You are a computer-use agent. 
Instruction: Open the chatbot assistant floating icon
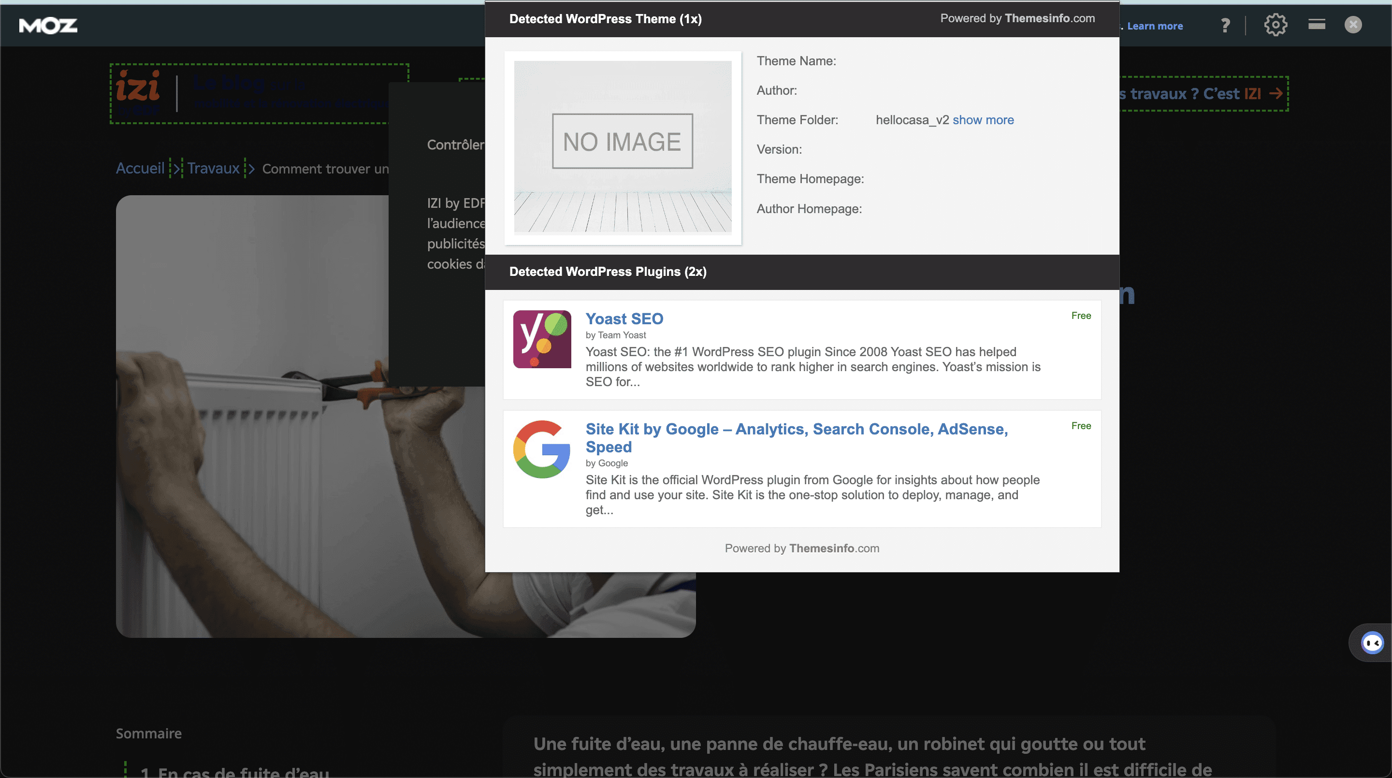click(x=1372, y=643)
